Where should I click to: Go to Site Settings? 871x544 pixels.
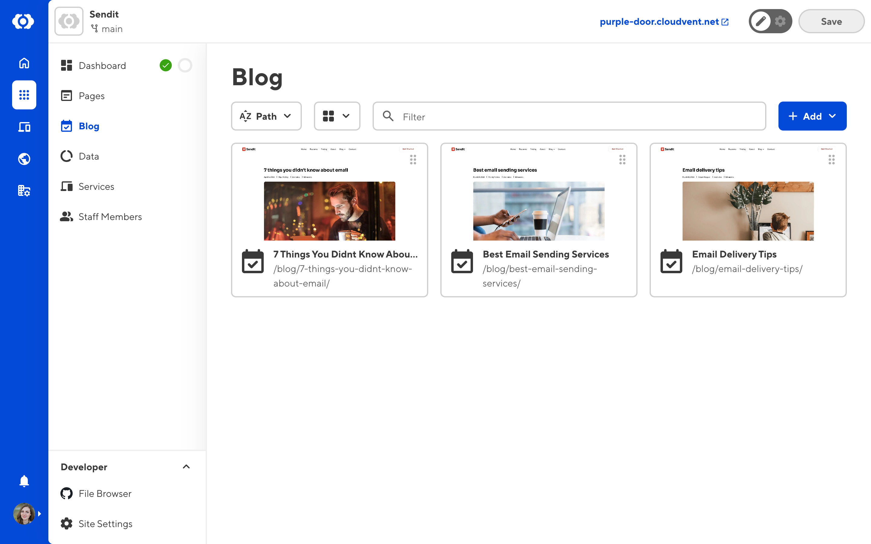pyautogui.click(x=105, y=523)
